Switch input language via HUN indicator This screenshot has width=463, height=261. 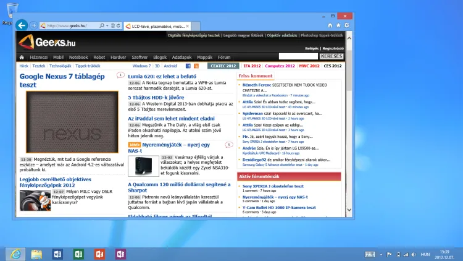(x=425, y=254)
